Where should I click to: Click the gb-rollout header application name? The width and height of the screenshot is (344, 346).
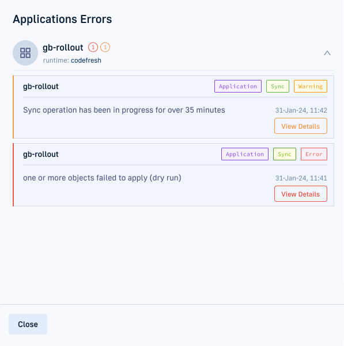(x=63, y=48)
